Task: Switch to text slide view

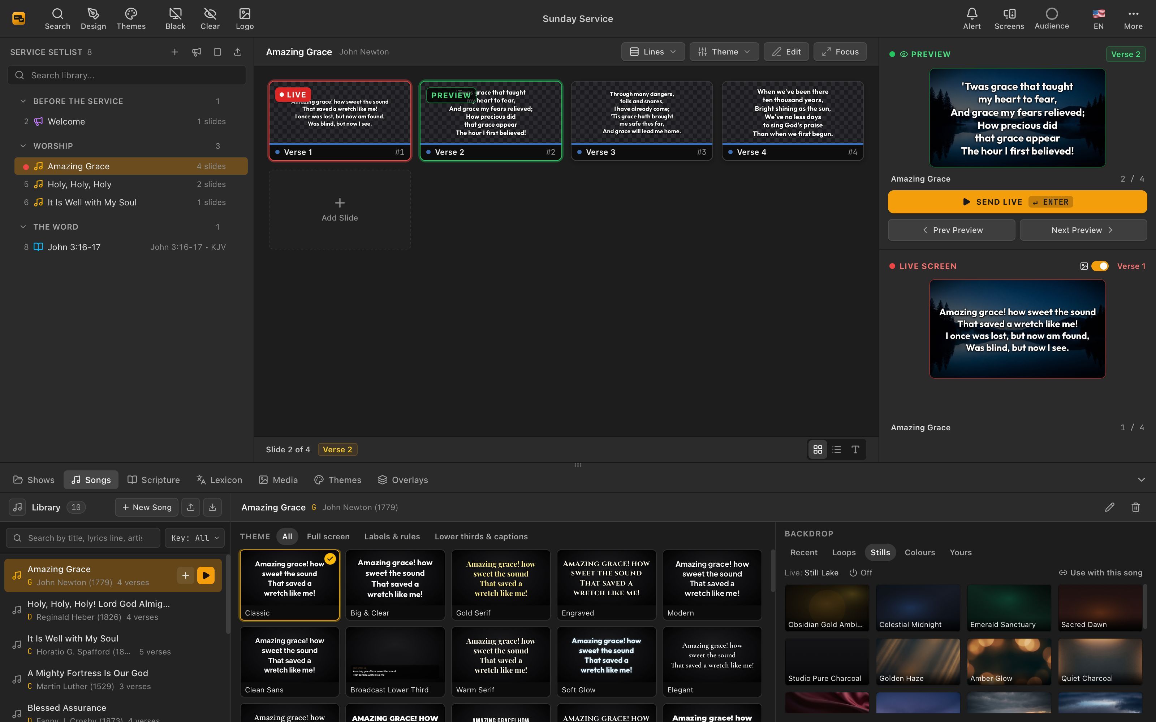Action: click(855, 449)
